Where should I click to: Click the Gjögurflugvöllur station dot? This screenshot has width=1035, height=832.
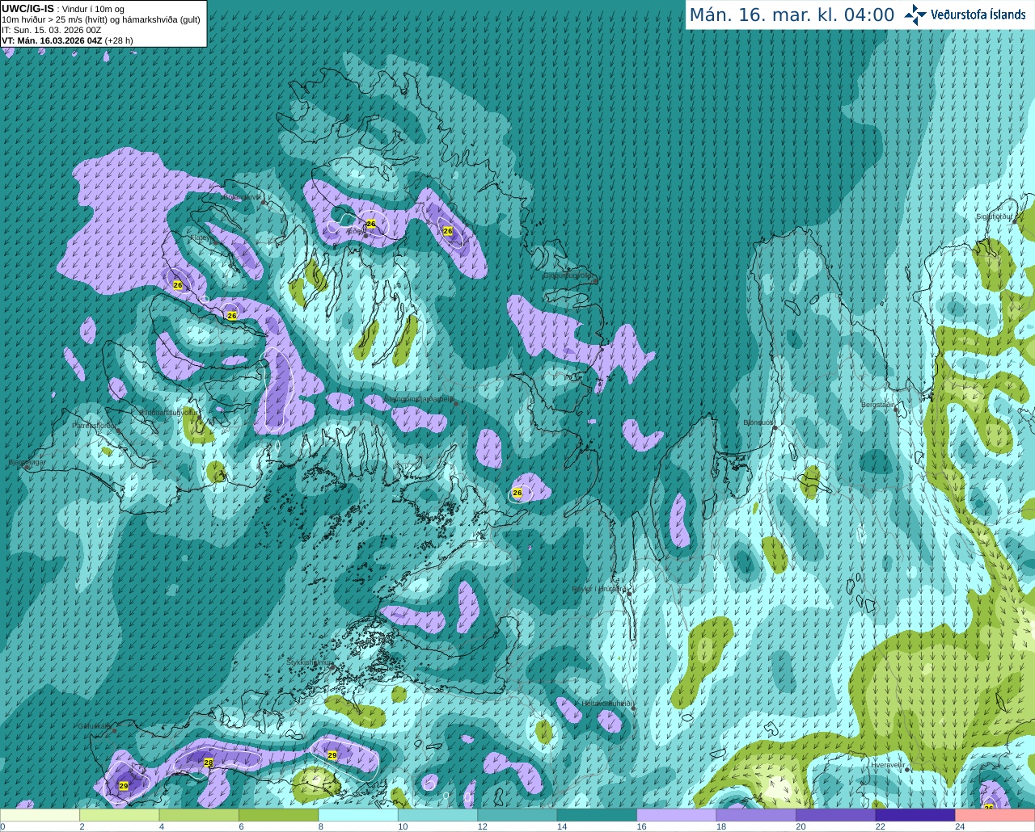click(594, 280)
